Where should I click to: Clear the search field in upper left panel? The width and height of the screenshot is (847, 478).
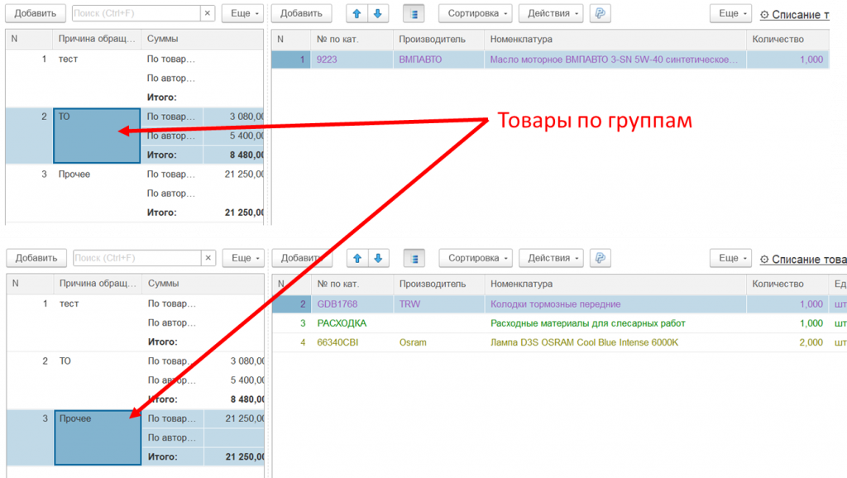[207, 13]
